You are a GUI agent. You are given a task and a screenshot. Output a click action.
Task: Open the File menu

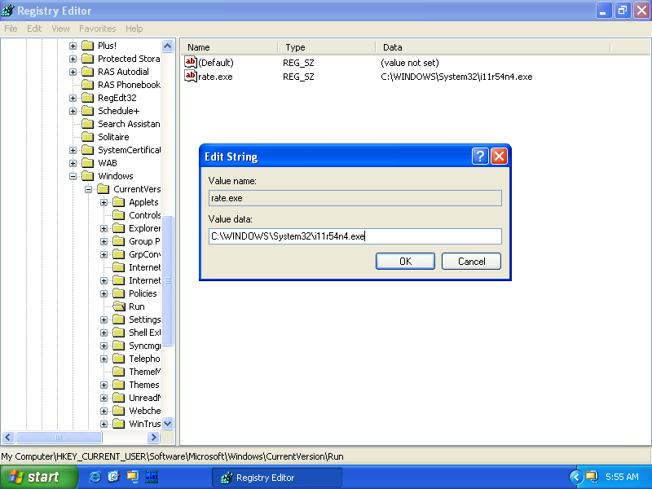coord(11,29)
